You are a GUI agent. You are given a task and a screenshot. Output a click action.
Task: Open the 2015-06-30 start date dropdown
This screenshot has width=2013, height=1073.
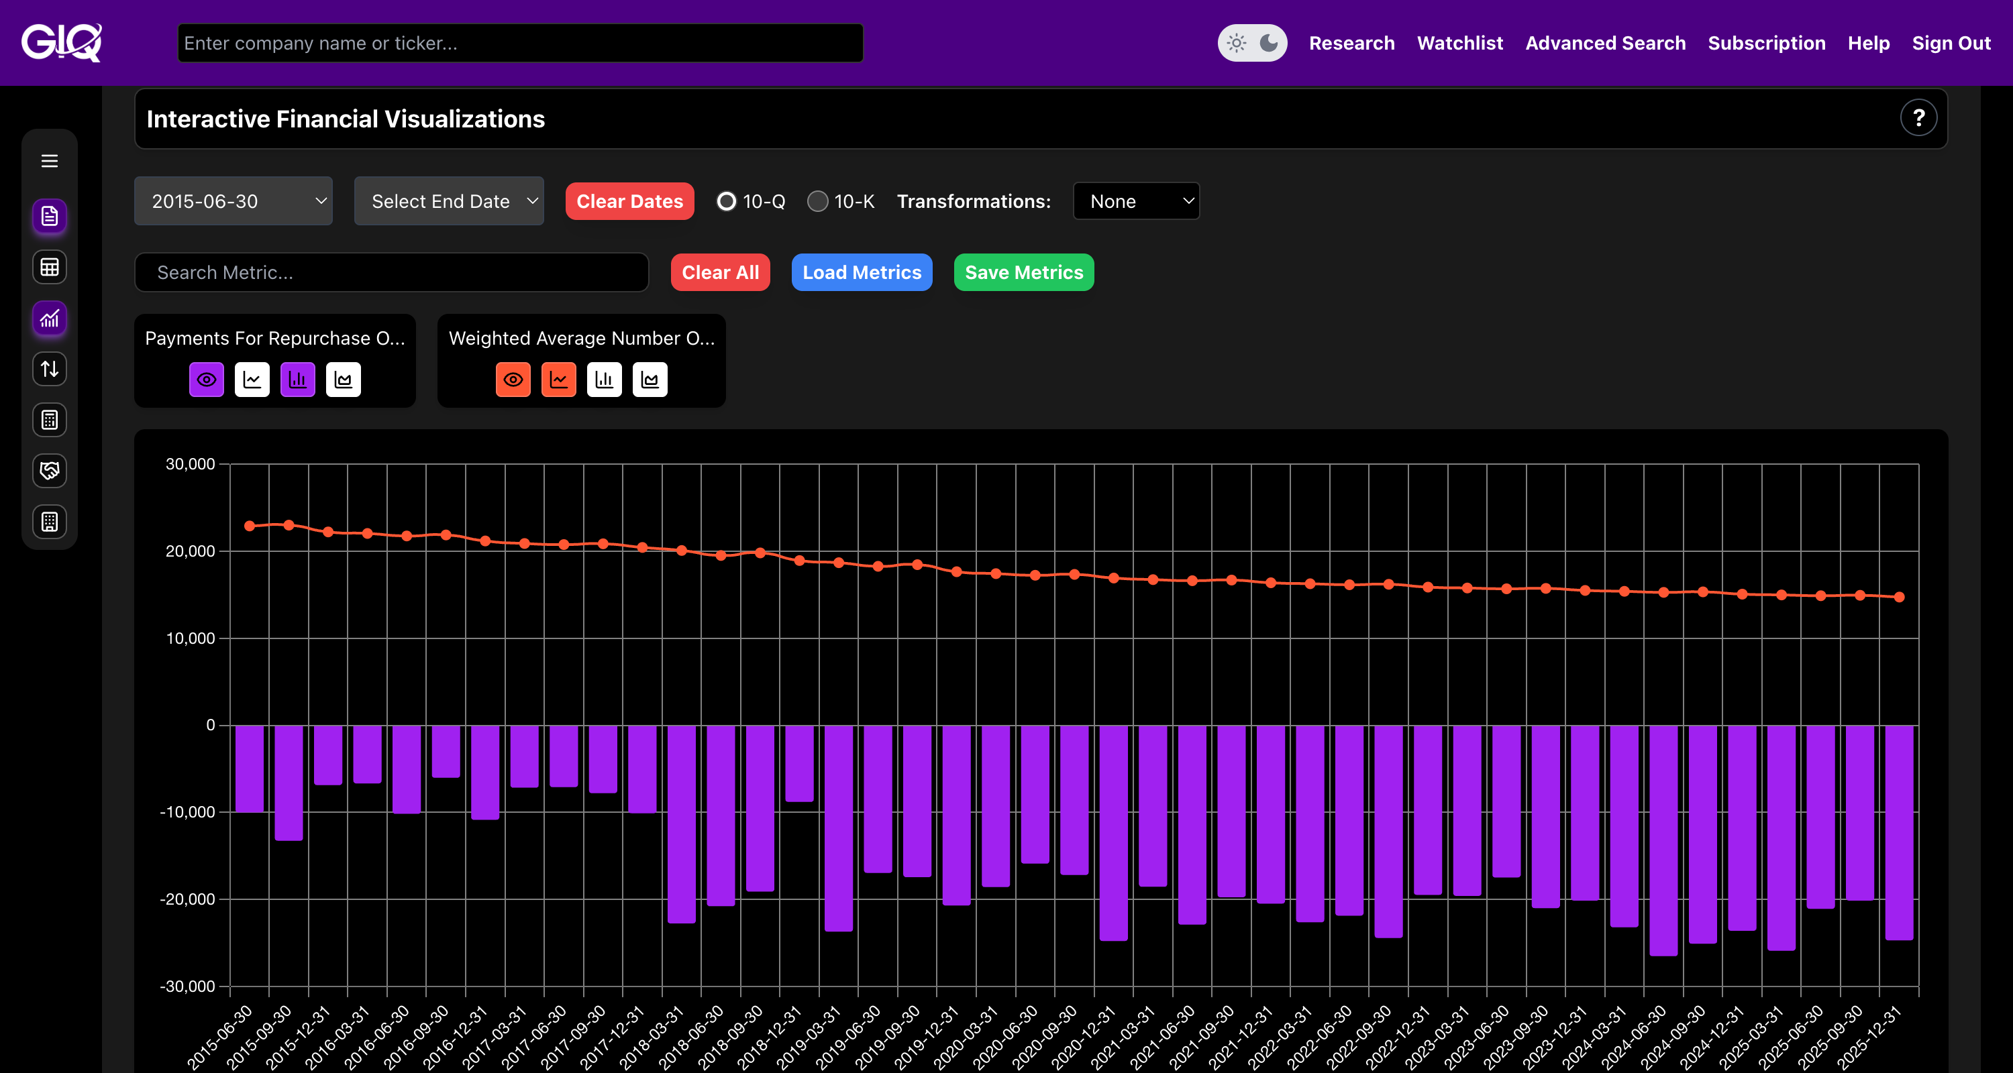(x=233, y=201)
